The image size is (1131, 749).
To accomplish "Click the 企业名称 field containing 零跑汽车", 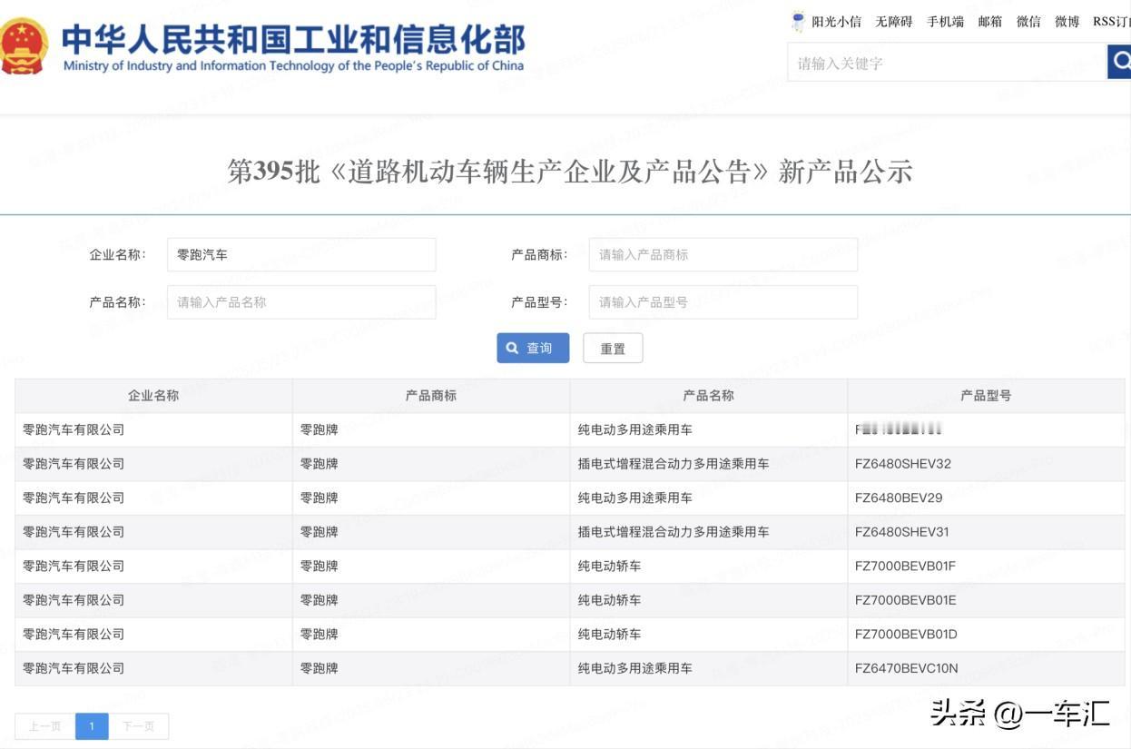I will coord(301,255).
